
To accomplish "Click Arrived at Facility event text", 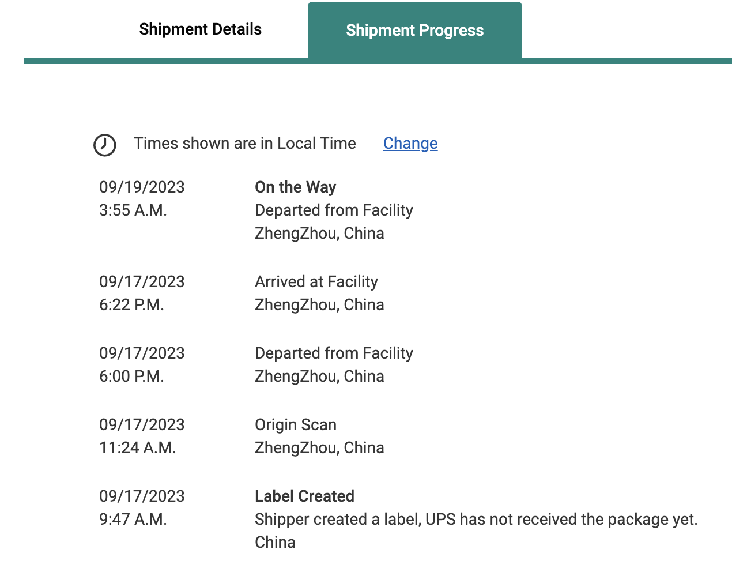I will pos(316,282).
